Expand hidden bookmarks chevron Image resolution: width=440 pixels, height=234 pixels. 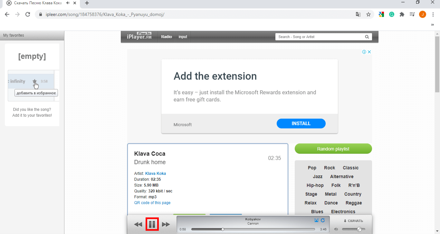pos(433,25)
